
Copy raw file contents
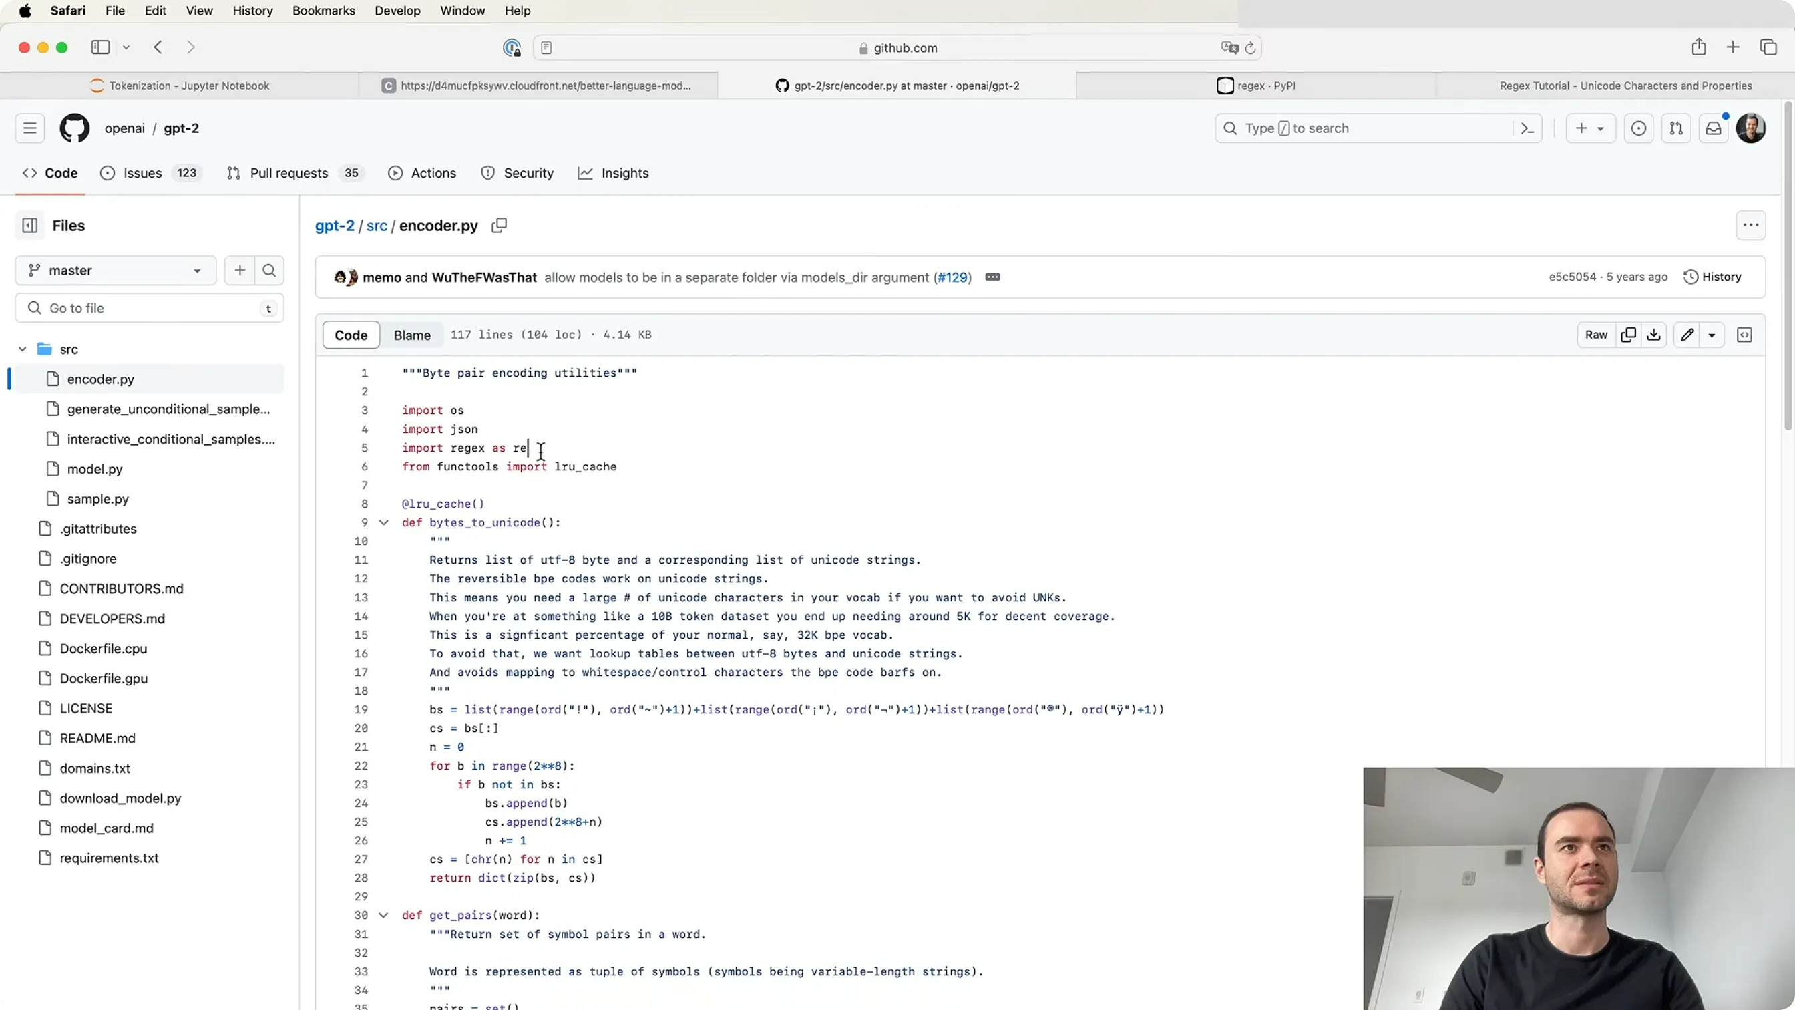coord(1629,335)
